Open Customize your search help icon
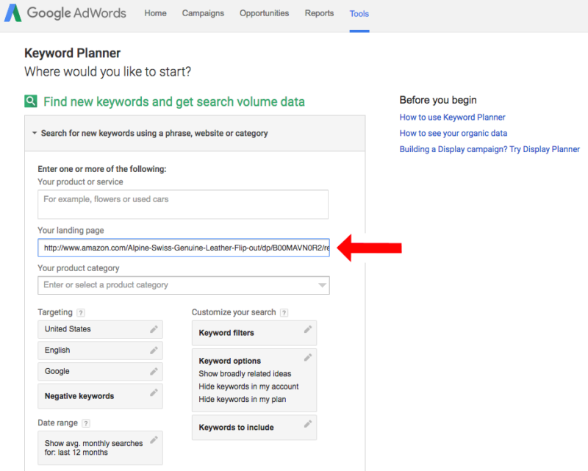 tap(284, 313)
